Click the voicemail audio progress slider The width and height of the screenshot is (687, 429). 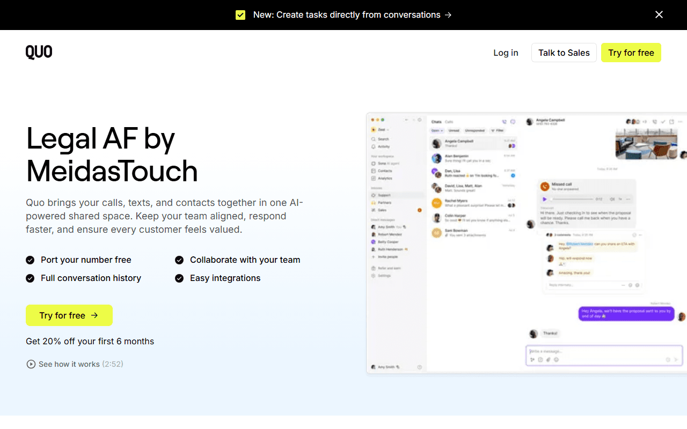click(572, 199)
